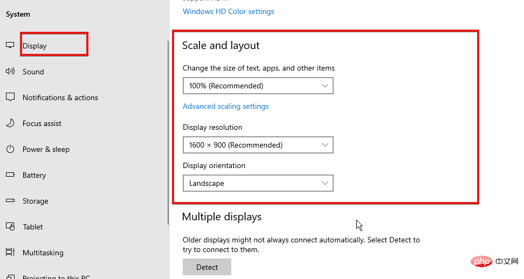The image size is (524, 279).
Task: Select Focus assist in the sidebar
Action: (42, 123)
